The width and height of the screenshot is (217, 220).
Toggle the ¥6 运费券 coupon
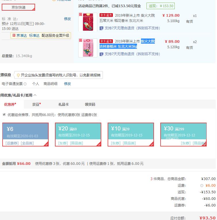[x=25, y=134]
